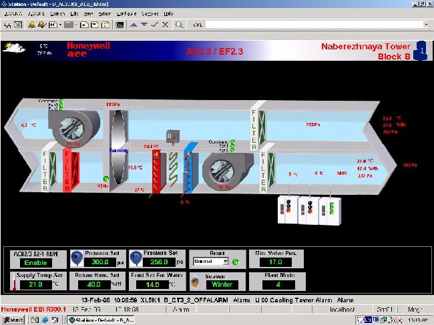Click the Winter season value

click(222, 284)
